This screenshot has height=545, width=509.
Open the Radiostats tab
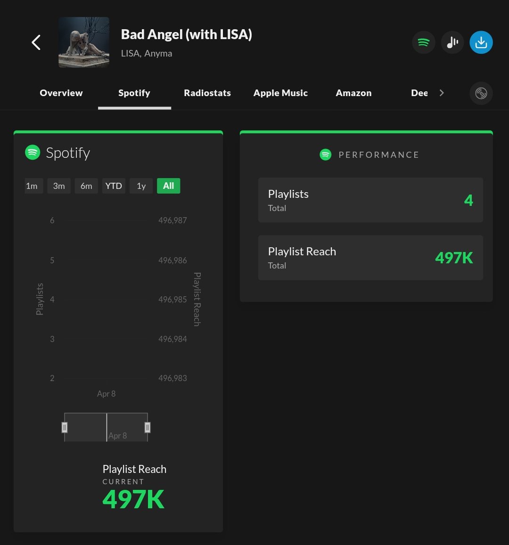click(x=207, y=93)
